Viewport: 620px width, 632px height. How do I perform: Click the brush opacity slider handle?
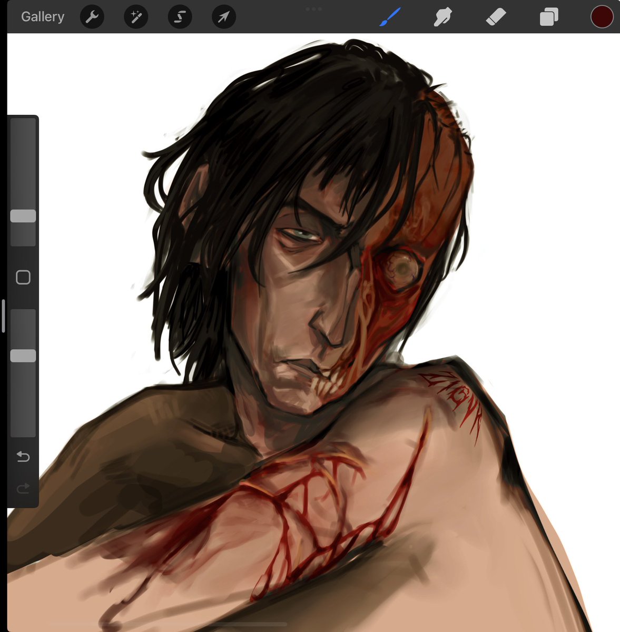tap(23, 355)
